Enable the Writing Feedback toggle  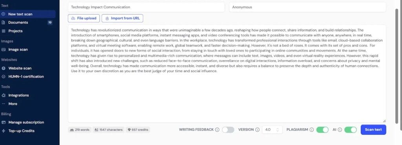point(228,130)
